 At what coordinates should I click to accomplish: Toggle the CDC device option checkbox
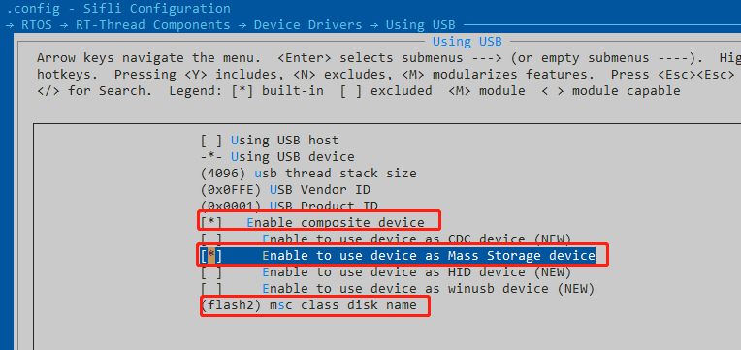click(210, 239)
